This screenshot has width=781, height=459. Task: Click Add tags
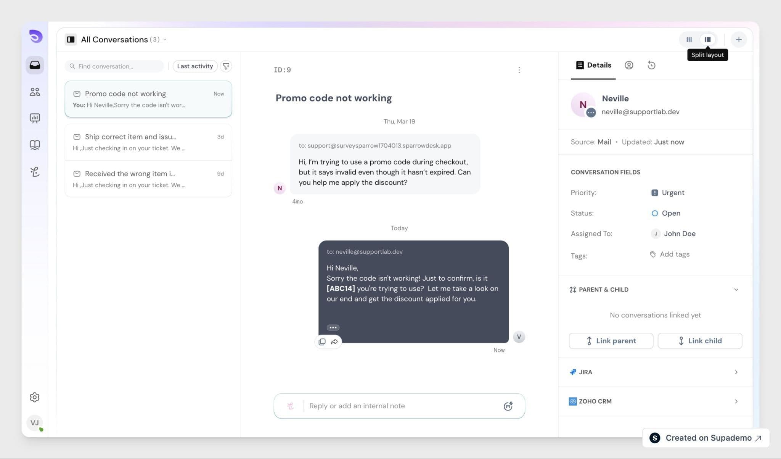coord(670,254)
